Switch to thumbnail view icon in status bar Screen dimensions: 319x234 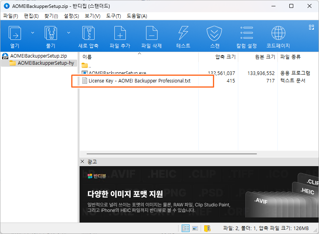(x=195, y=228)
